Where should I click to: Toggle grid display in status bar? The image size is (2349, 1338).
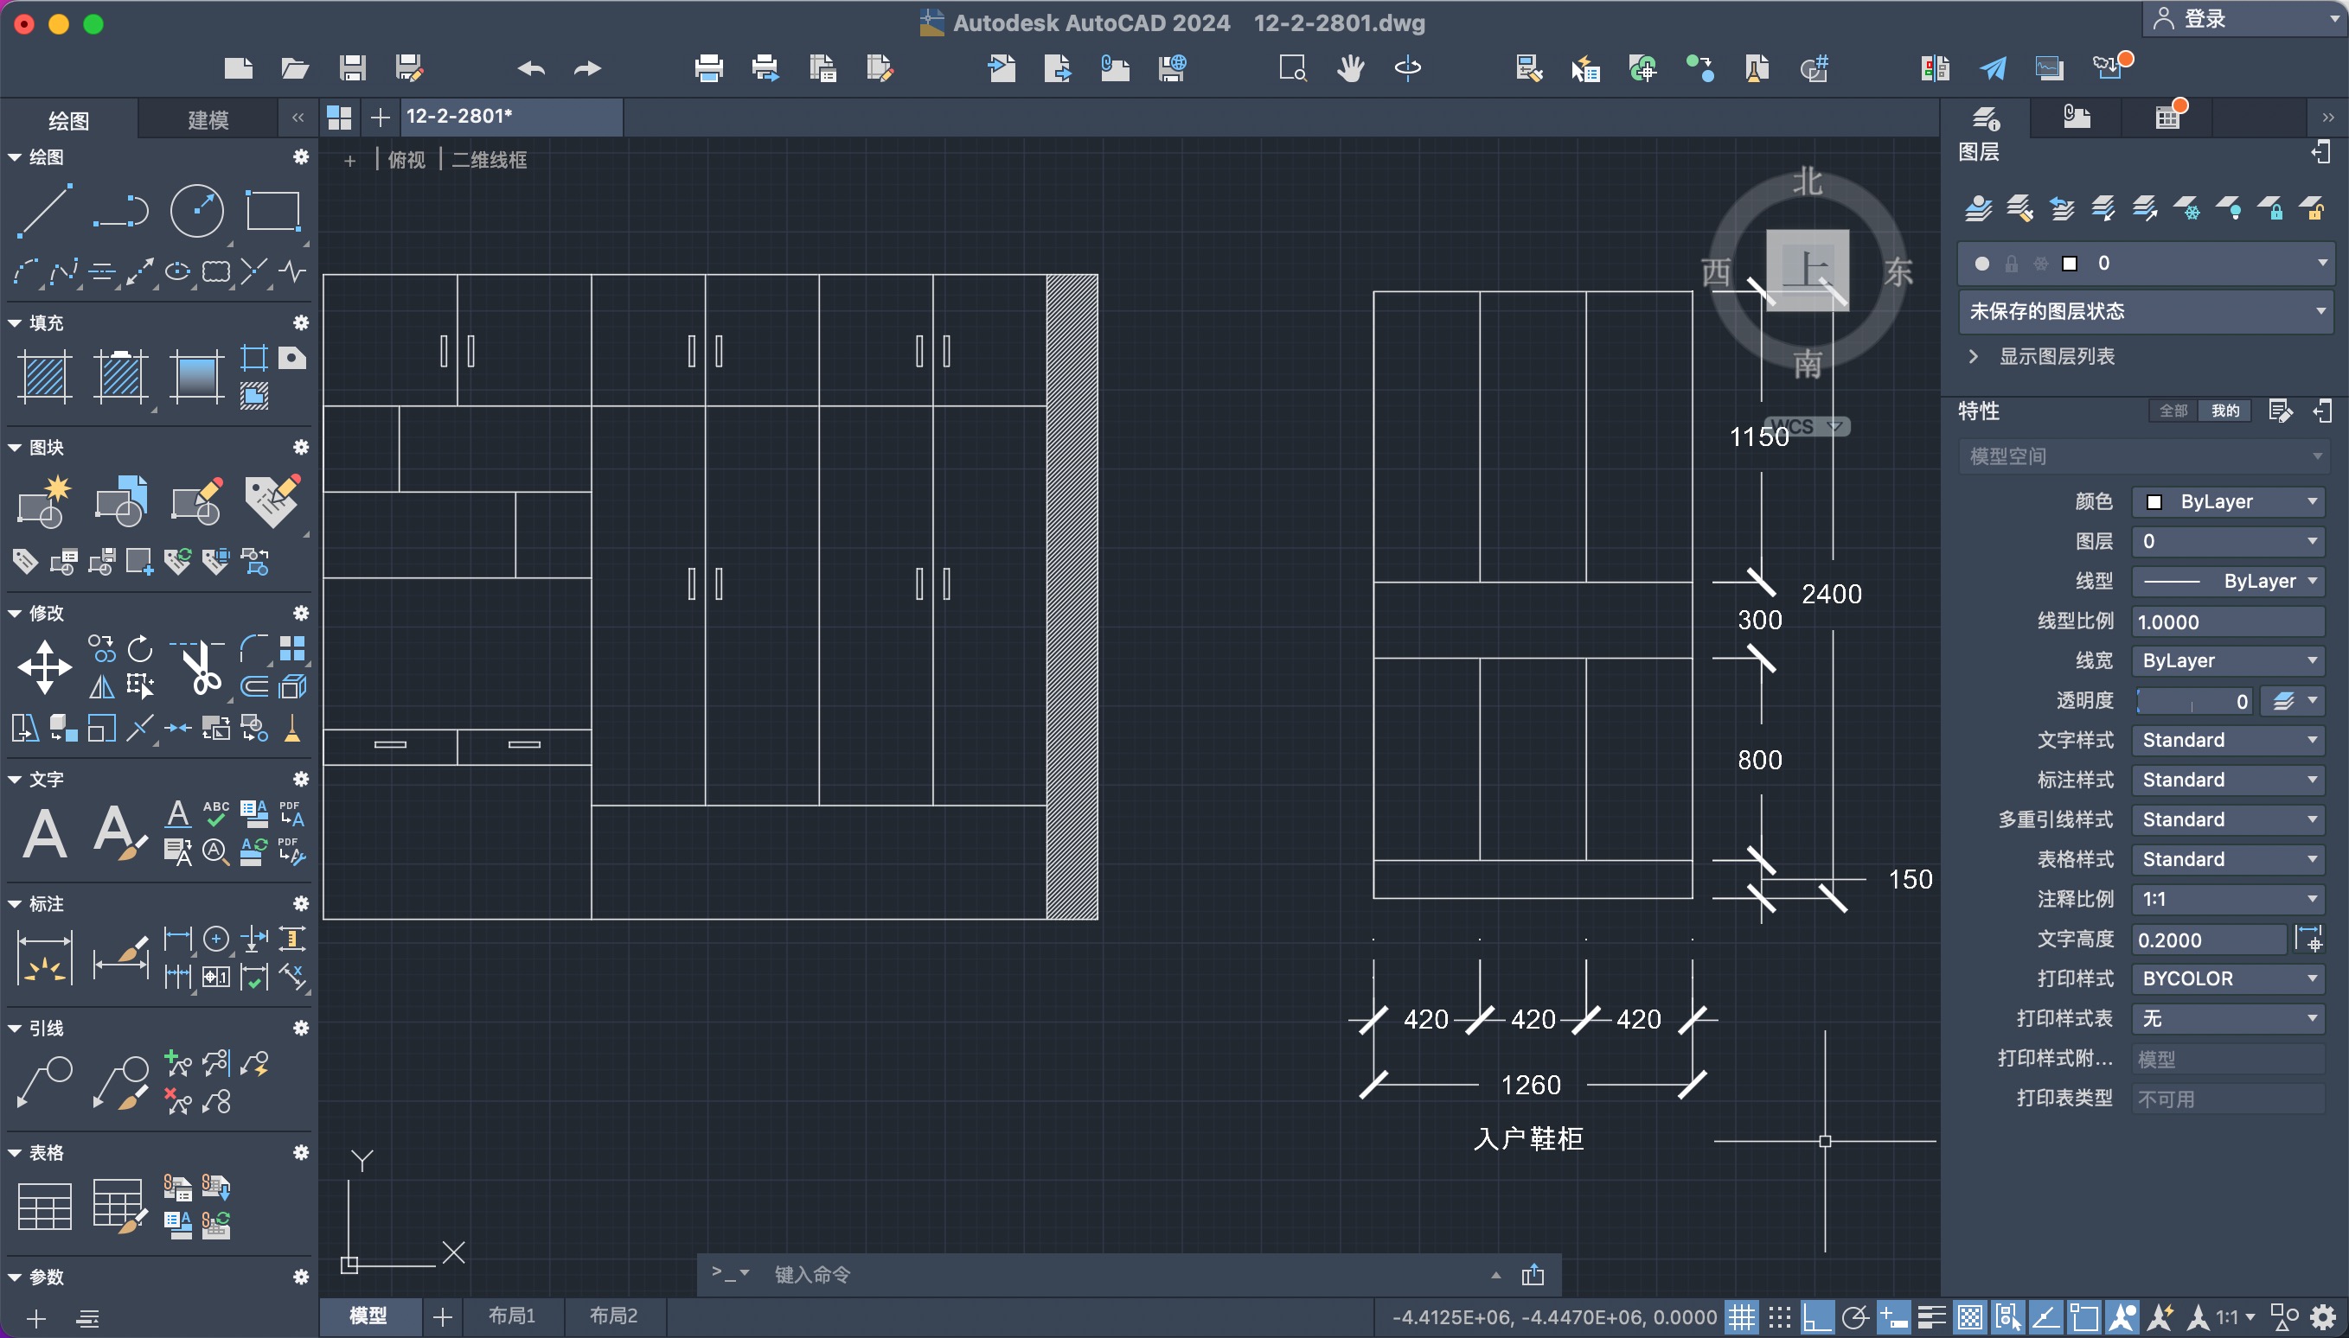pos(1741,1318)
